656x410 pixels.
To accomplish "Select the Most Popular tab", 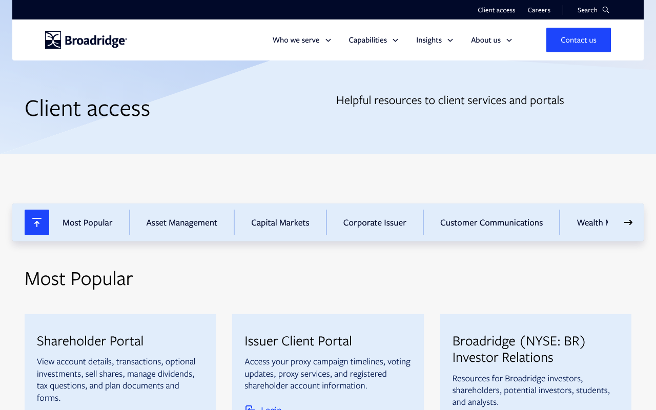I will (88, 222).
